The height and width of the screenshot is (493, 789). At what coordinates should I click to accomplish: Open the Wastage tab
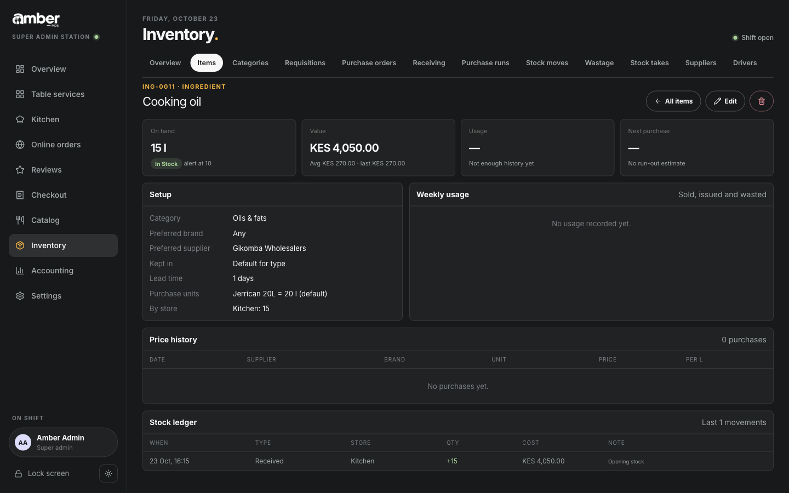599,63
